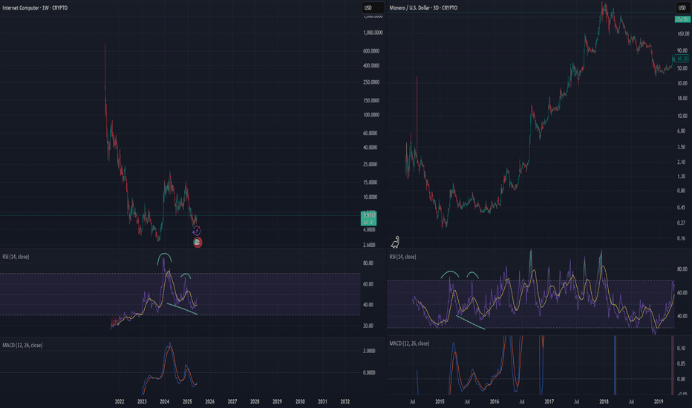
Task: Click the 2016 label on Monero time axis
Action: point(494,401)
